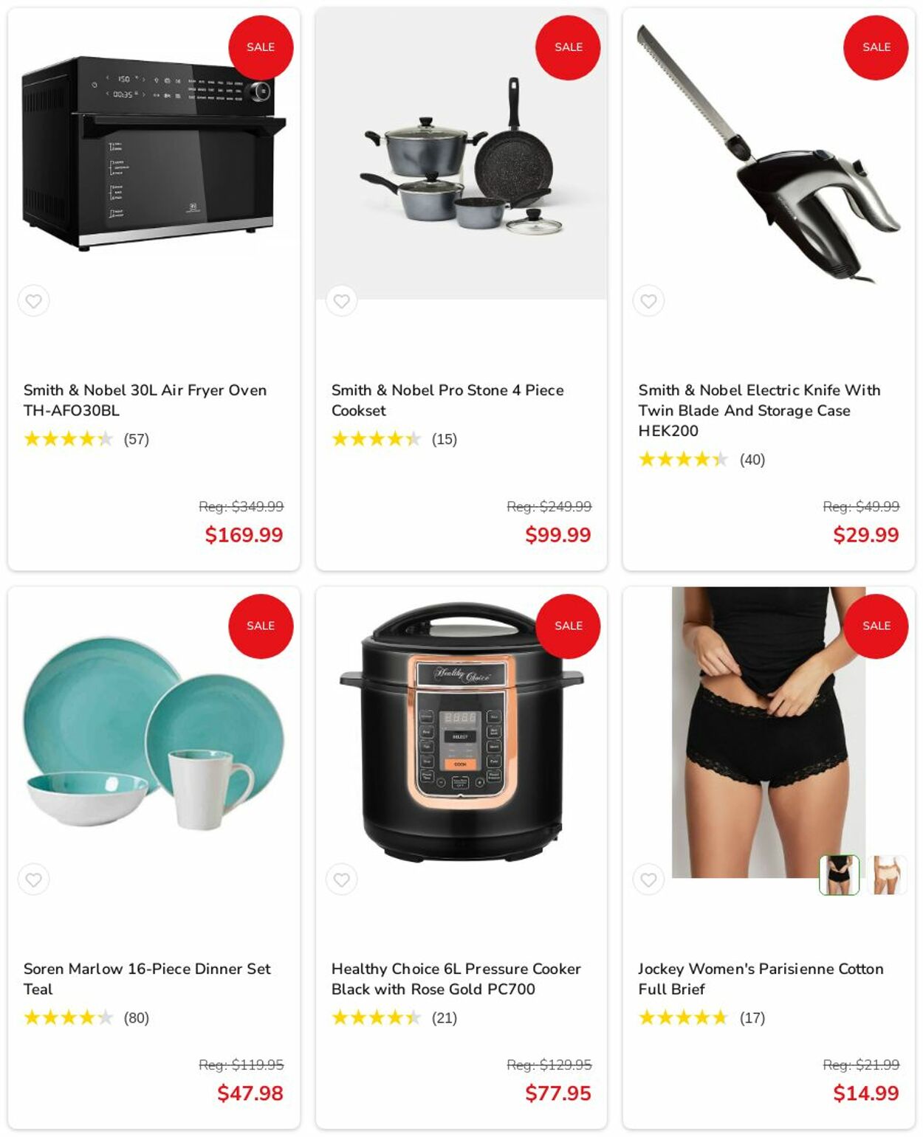Open the 80 reviews for Dinner Set
Viewport: 923px width, 1137px height.
[136, 1018]
